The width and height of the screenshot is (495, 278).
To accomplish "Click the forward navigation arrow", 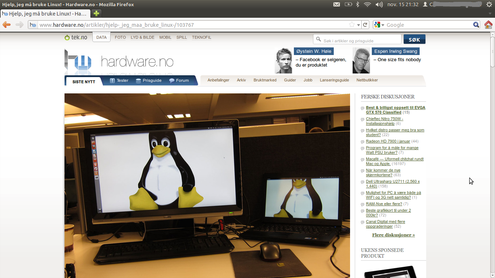I will tap(20, 25).
